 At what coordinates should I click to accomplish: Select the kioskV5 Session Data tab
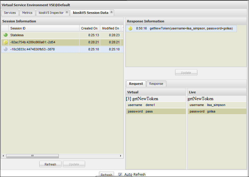pos(90,13)
